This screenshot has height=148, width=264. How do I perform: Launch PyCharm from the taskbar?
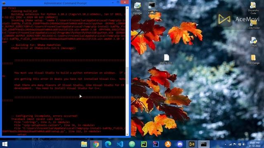(144, 144)
